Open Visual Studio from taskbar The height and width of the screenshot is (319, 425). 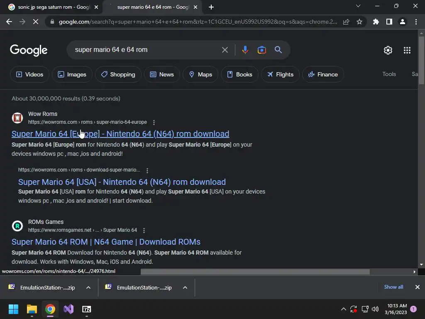68,309
